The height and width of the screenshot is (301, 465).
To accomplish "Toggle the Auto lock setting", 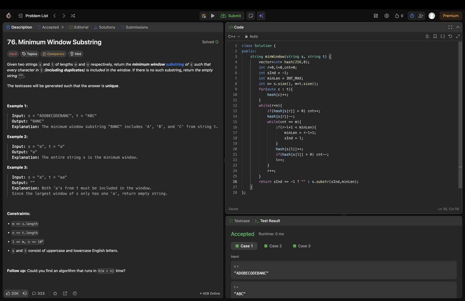I will tap(251, 36).
